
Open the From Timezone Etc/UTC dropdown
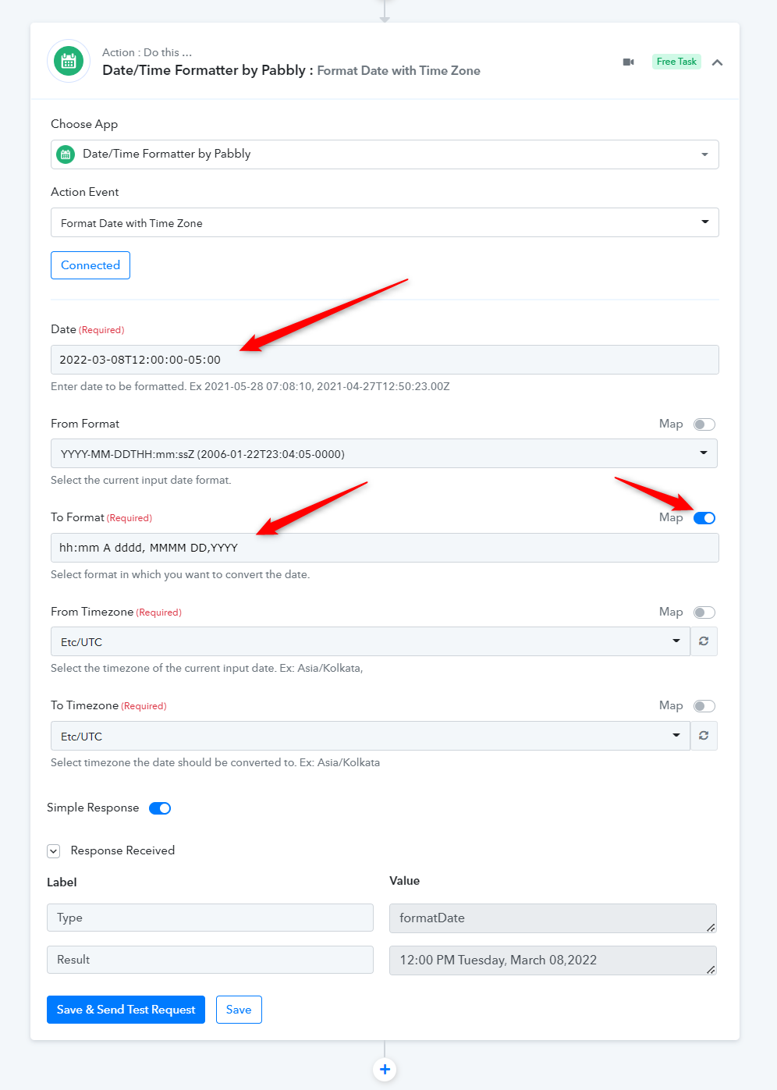point(371,641)
